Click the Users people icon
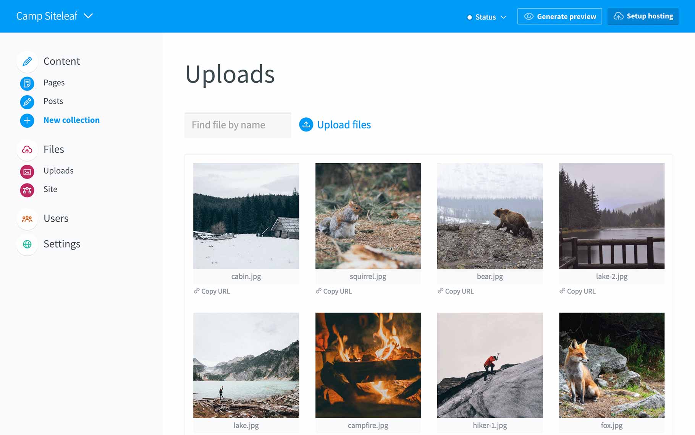 point(27,219)
